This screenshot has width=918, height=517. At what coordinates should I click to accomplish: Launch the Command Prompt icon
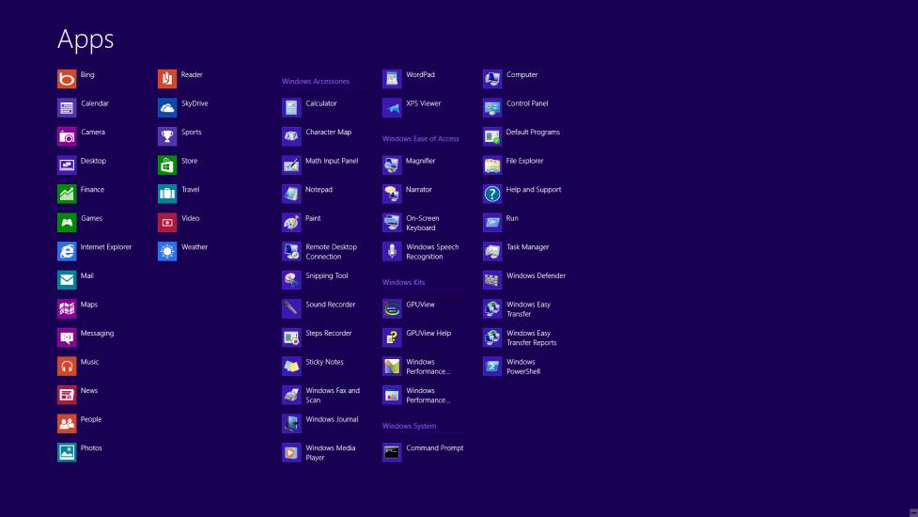click(392, 451)
